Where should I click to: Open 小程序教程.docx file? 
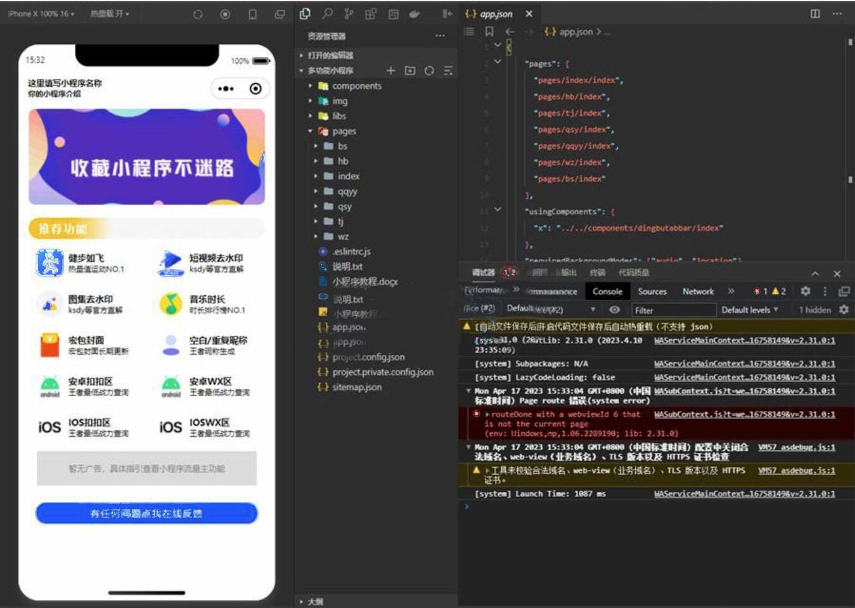tap(365, 281)
